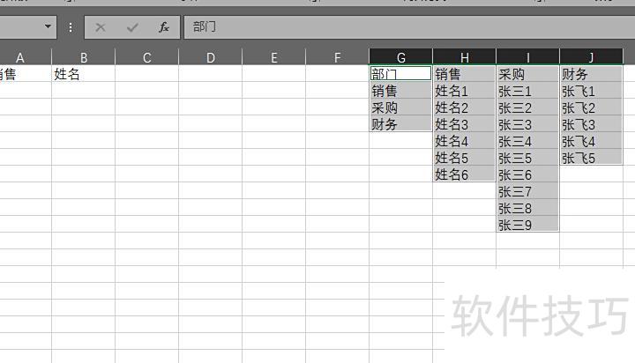Click header cell J1 containing 财务

click(x=591, y=74)
